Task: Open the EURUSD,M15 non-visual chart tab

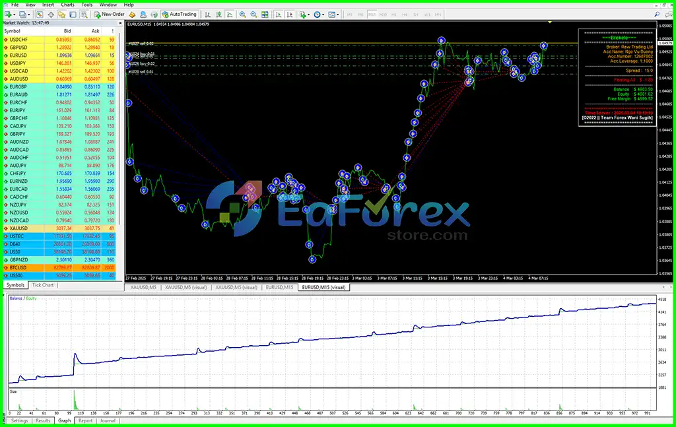Action: click(x=279, y=287)
